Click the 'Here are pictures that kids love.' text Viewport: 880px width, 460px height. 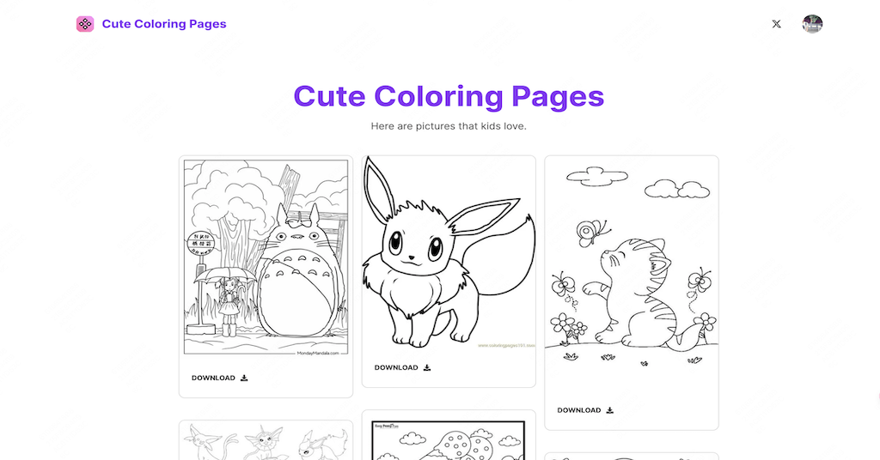[449, 126]
